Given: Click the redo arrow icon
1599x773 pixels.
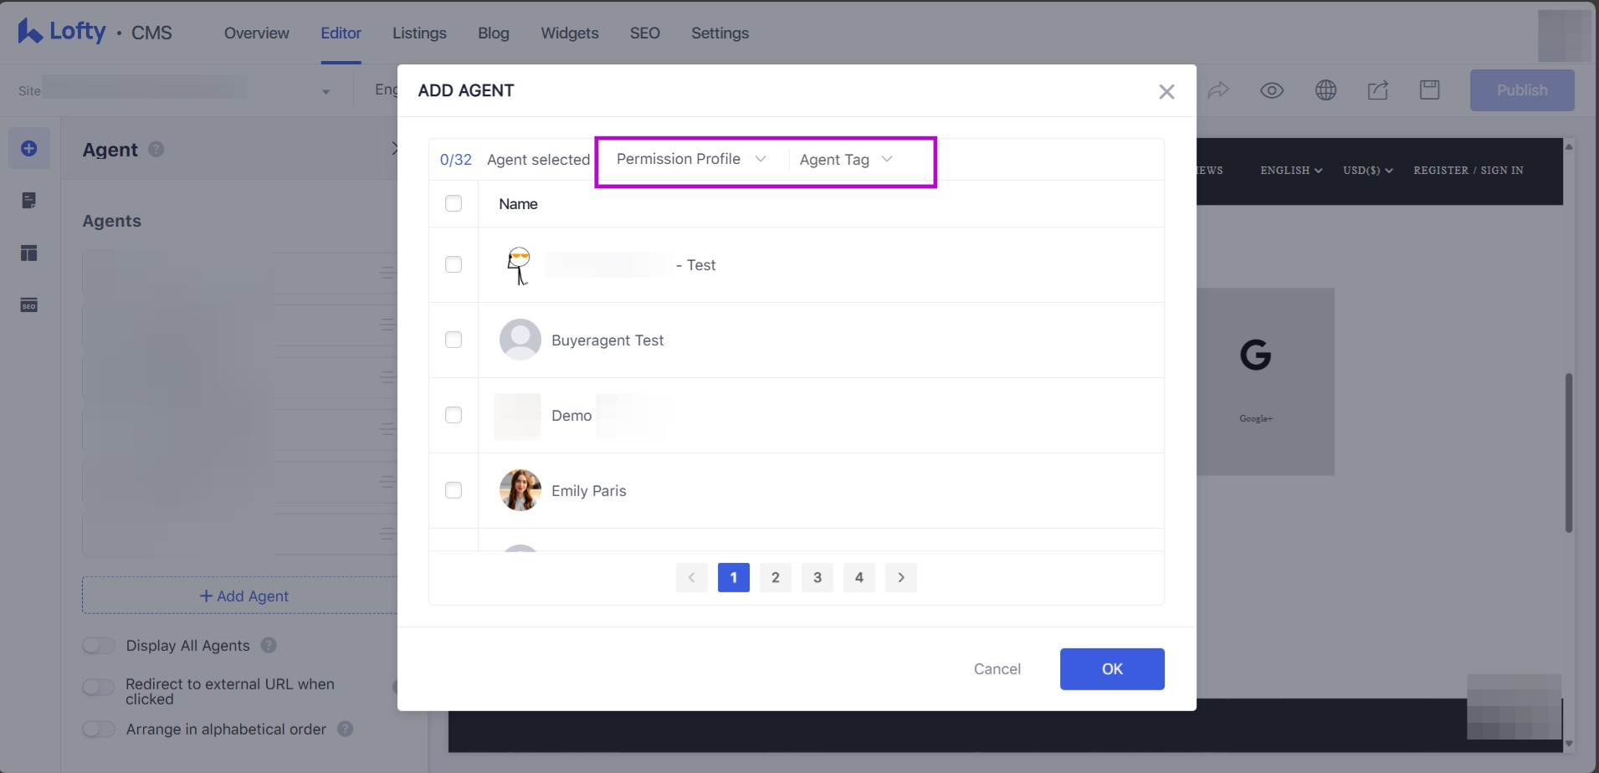Looking at the screenshot, I should pos(1219,90).
